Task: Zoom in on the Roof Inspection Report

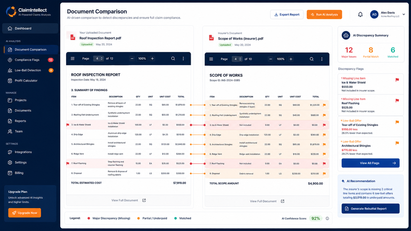Action: click(x=152, y=59)
